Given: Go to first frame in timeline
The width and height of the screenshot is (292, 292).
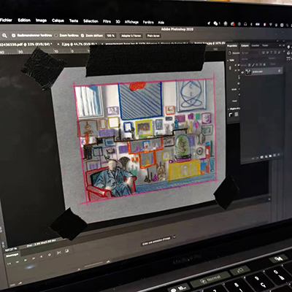Looking at the screenshot, I should [x=9, y=264].
